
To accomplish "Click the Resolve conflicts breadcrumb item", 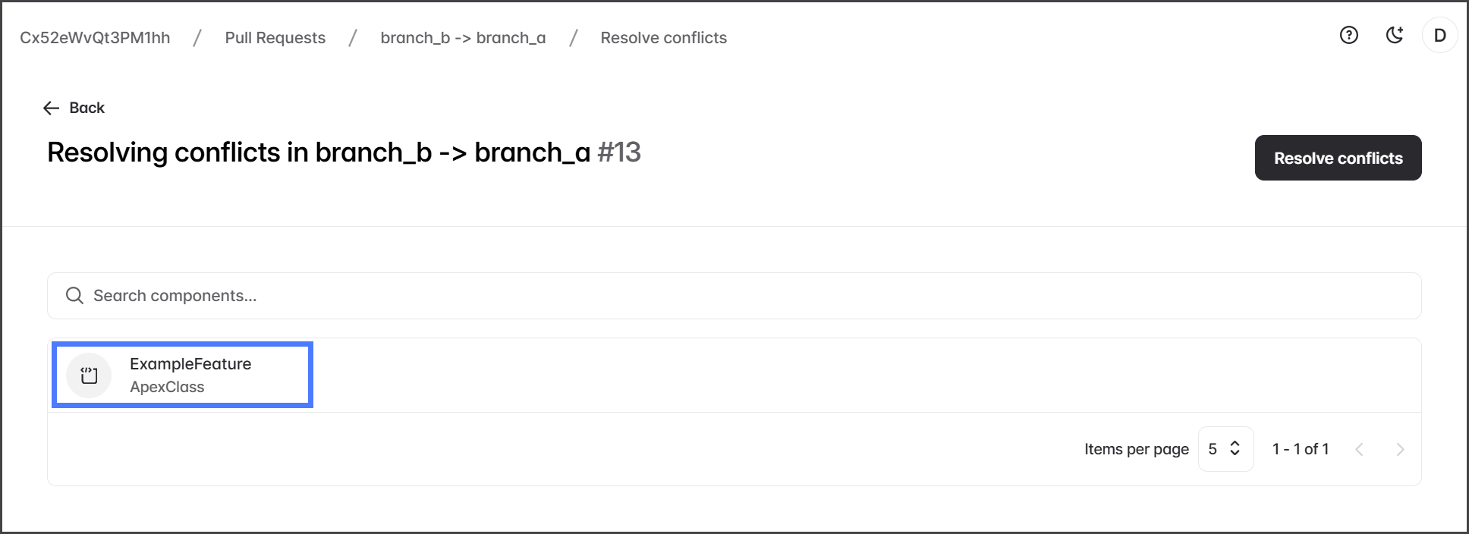I will pyautogui.click(x=663, y=38).
